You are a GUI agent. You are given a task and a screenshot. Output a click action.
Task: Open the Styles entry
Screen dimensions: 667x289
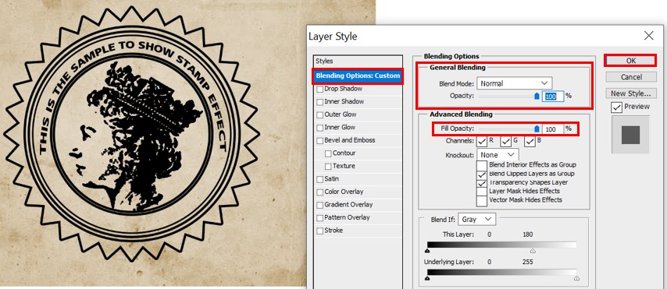358,61
